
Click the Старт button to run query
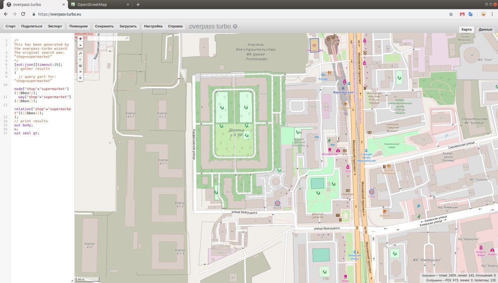pos(11,26)
